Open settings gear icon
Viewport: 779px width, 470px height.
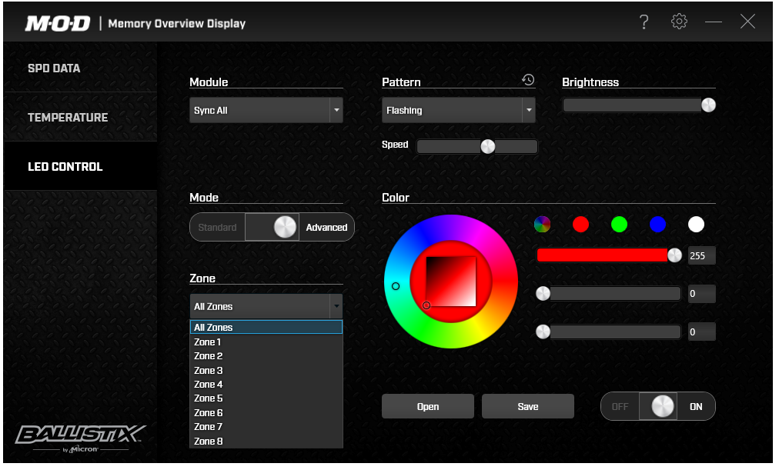[679, 22]
